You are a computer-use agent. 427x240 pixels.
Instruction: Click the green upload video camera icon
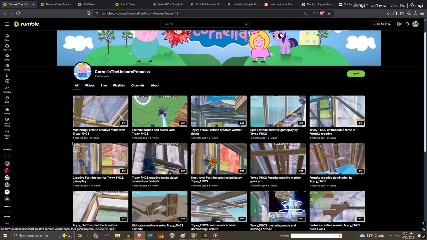tap(399, 24)
